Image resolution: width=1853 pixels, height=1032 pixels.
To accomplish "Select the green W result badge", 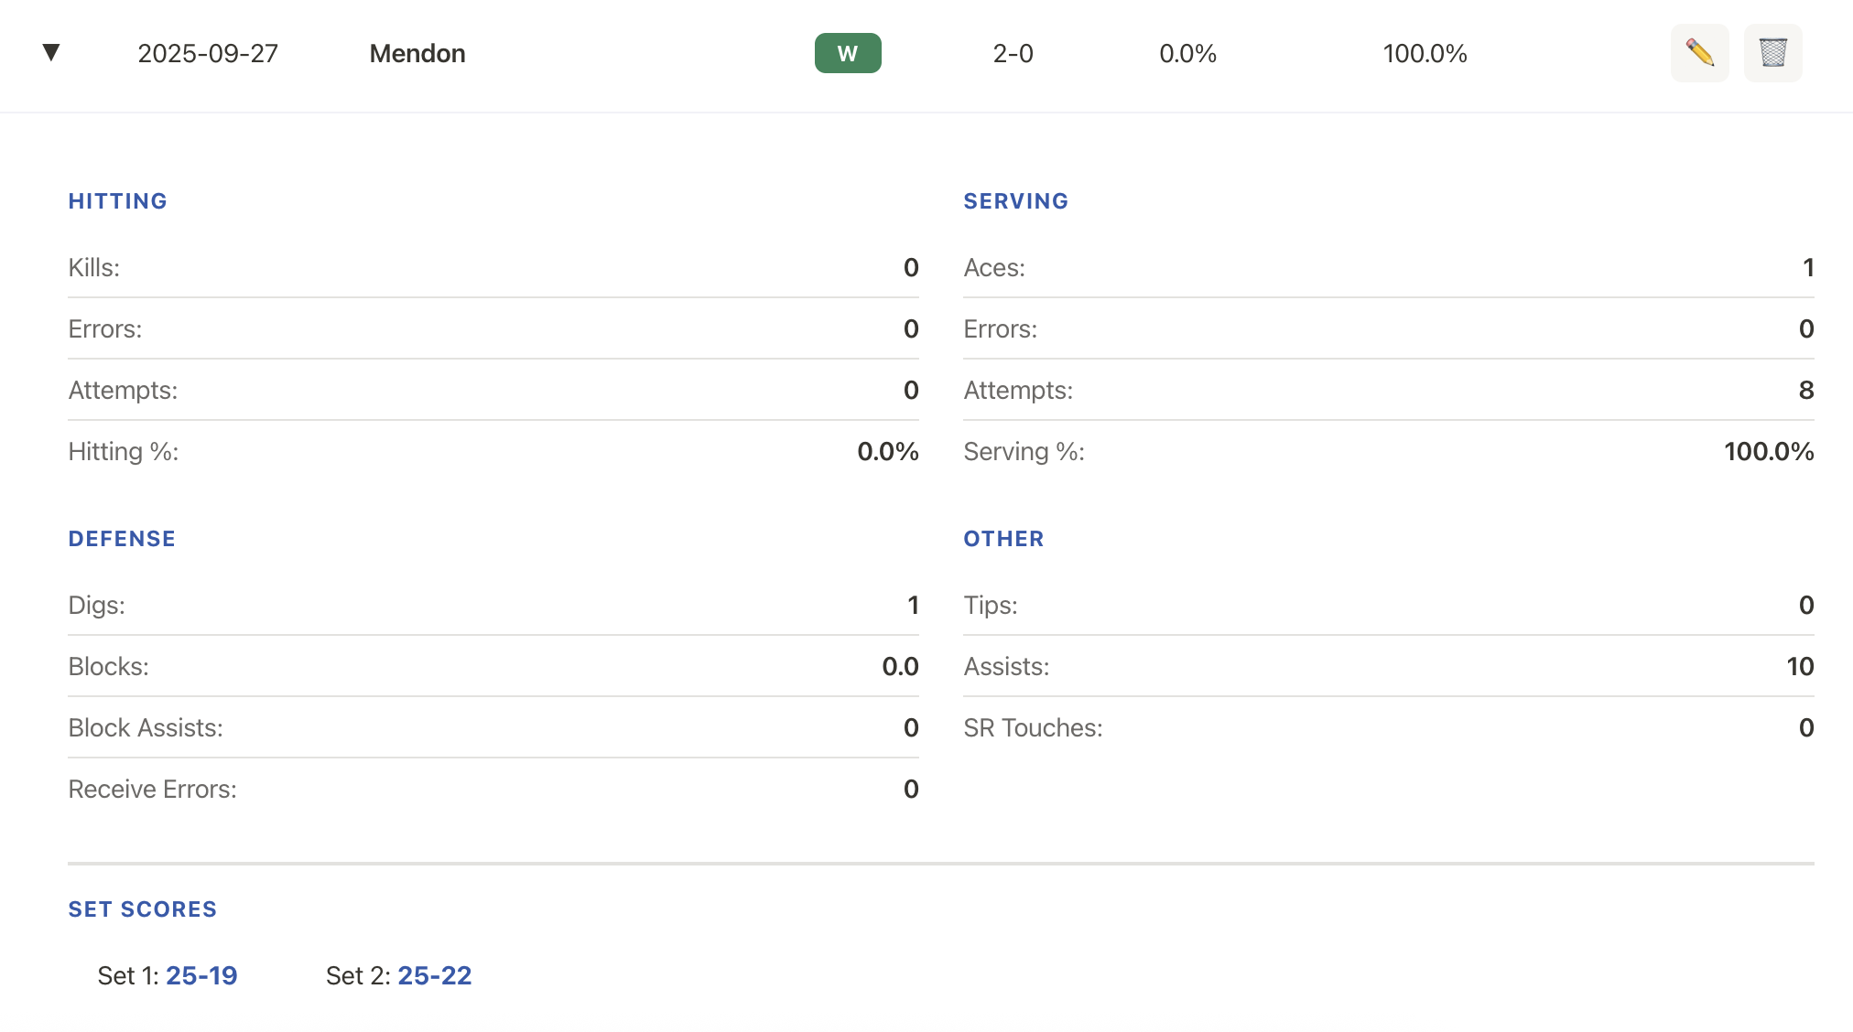I will coord(847,53).
